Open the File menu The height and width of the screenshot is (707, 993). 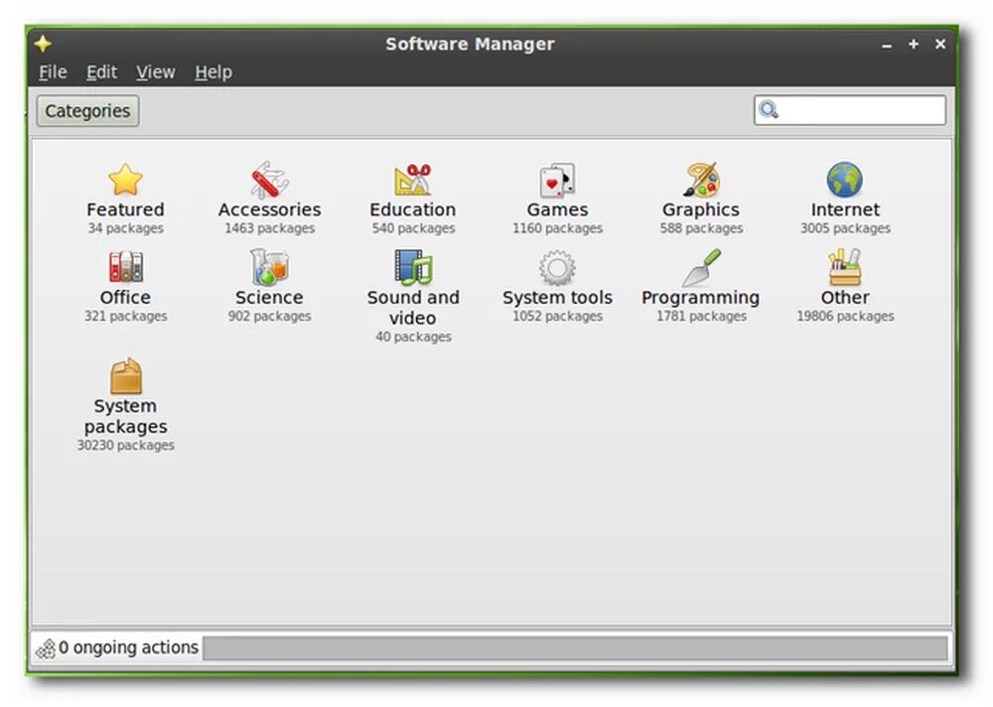point(52,71)
